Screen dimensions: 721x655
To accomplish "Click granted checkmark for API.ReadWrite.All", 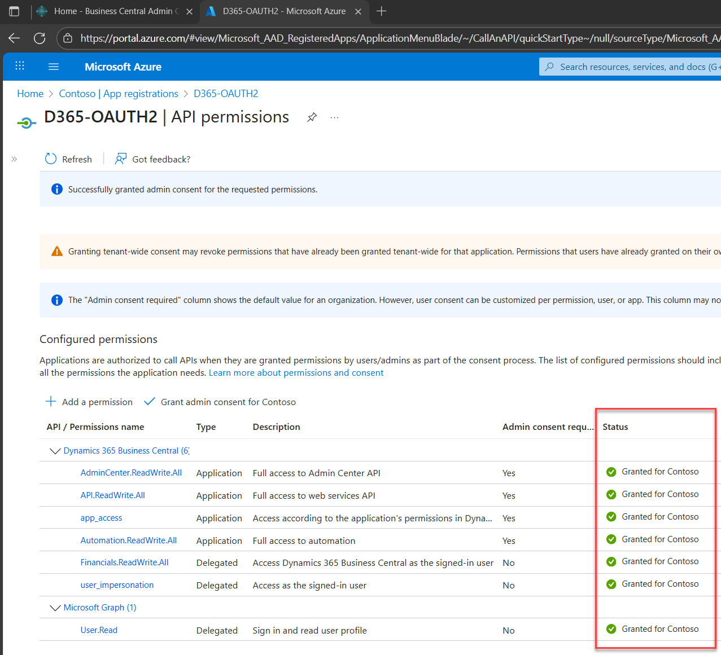I will [611, 494].
